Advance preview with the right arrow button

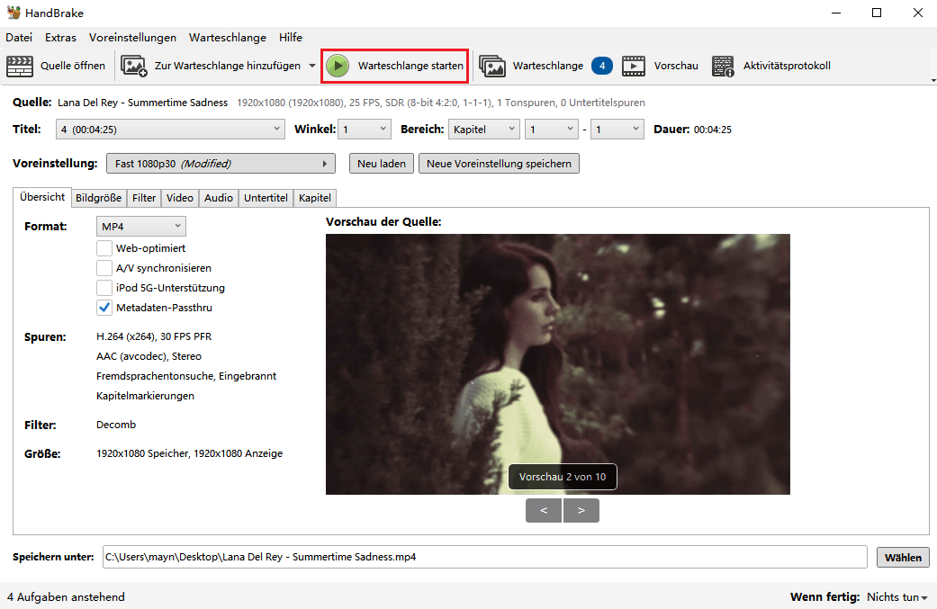581,510
